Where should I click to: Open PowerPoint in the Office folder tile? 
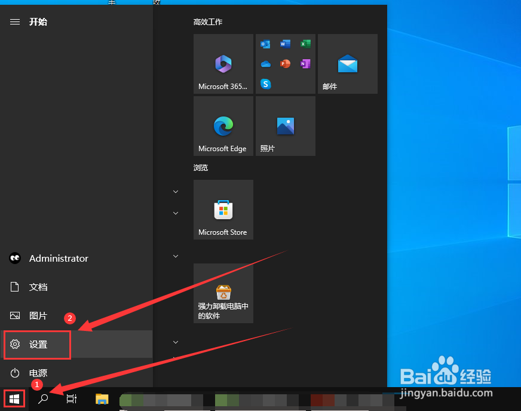(x=285, y=64)
